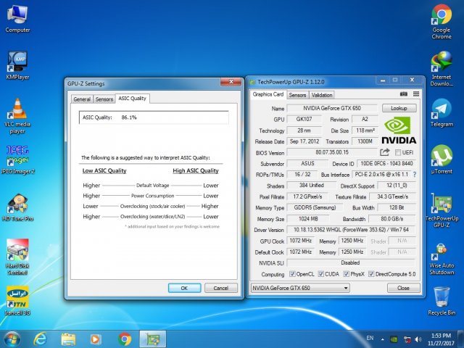
Task: Click the volume speaker tray icon
Action: 418,339
